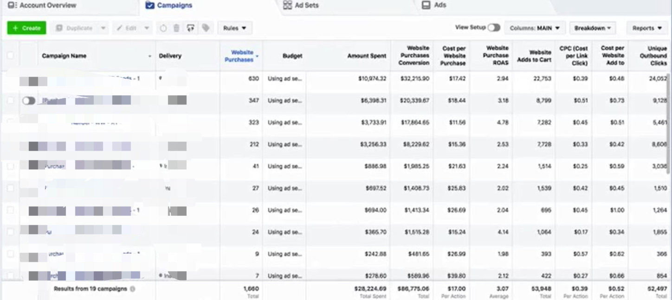Click the Campaigns tab folder icon
The height and width of the screenshot is (300, 672).
click(x=149, y=6)
